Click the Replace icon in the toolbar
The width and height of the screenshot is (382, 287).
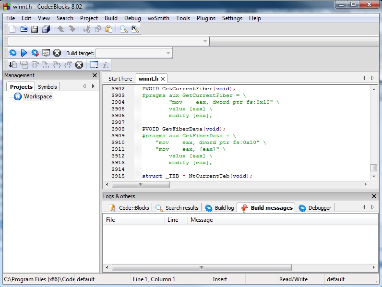pos(135,29)
